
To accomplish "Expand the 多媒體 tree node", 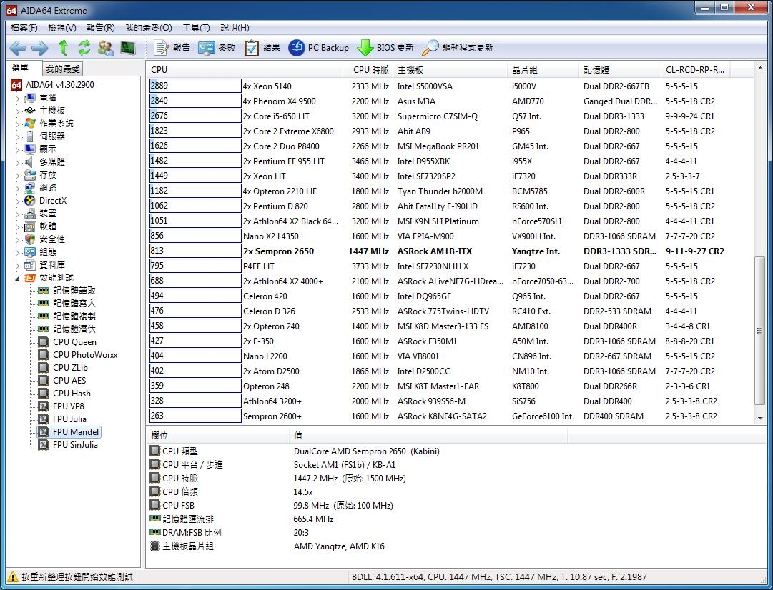I will pos(17,162).
